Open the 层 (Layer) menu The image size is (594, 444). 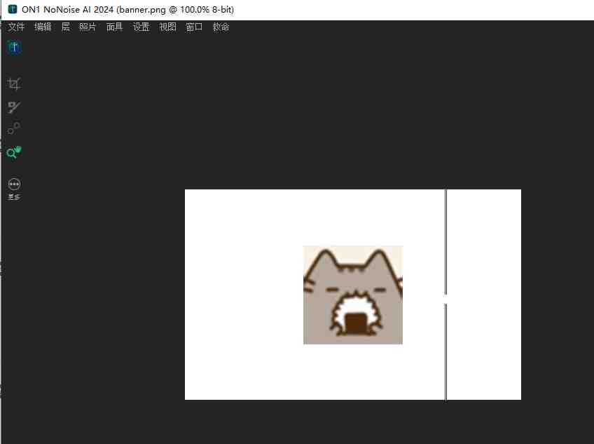point(66,27)
